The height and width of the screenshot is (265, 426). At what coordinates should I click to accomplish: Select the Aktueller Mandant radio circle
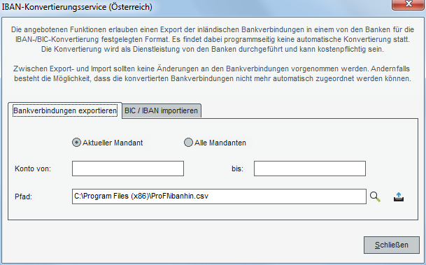point(76,142)
